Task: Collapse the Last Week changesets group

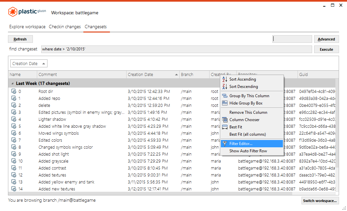Action: click(x=12, y=83)
